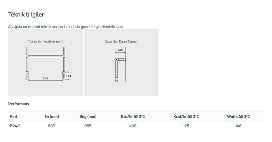Select the Kcal/hr Δ50°C column header
The width and height of the screenshot is (272, 142).
coord(186,116)
